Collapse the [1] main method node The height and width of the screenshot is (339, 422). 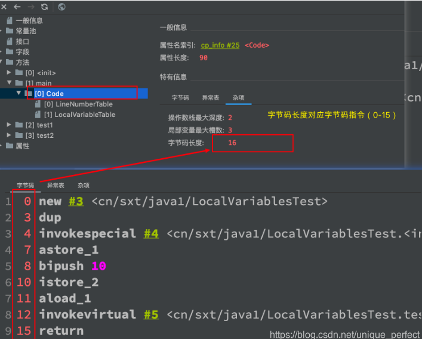click(x=9, y=82)
